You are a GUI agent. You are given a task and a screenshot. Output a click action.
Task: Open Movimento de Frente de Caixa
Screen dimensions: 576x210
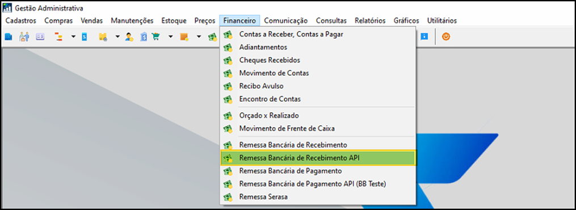coord(318,129)
